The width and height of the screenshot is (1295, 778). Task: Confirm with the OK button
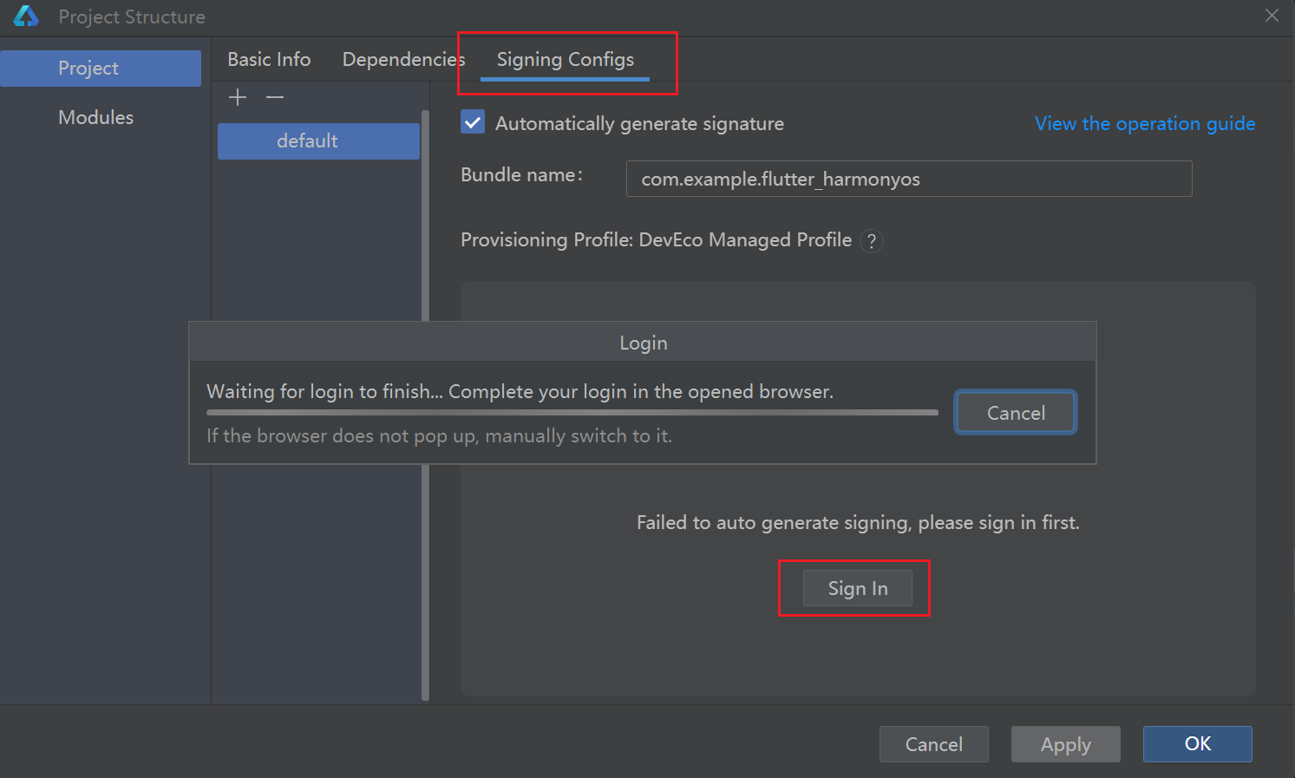[x=1197, y=743]
